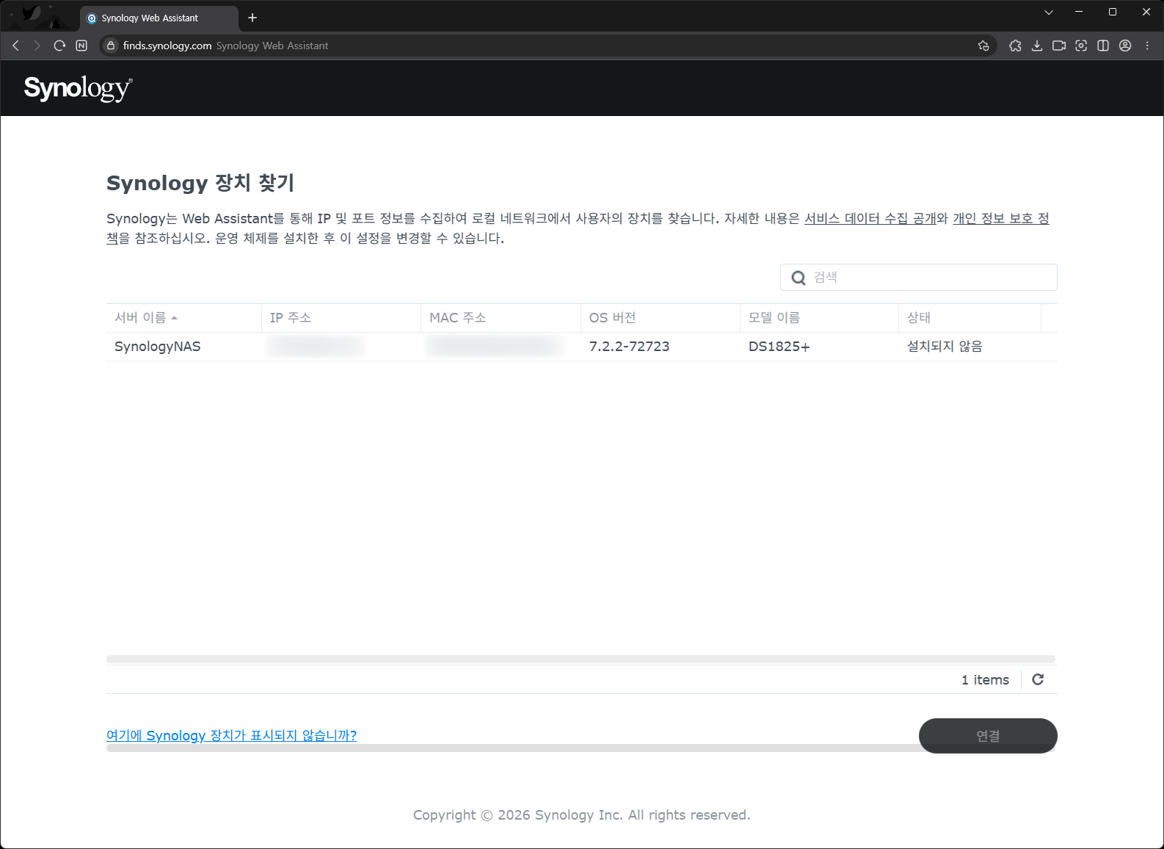Go back with the browser back arrow
The width and height of the screenshot is (1164, 849).
(x=15, y=46)
